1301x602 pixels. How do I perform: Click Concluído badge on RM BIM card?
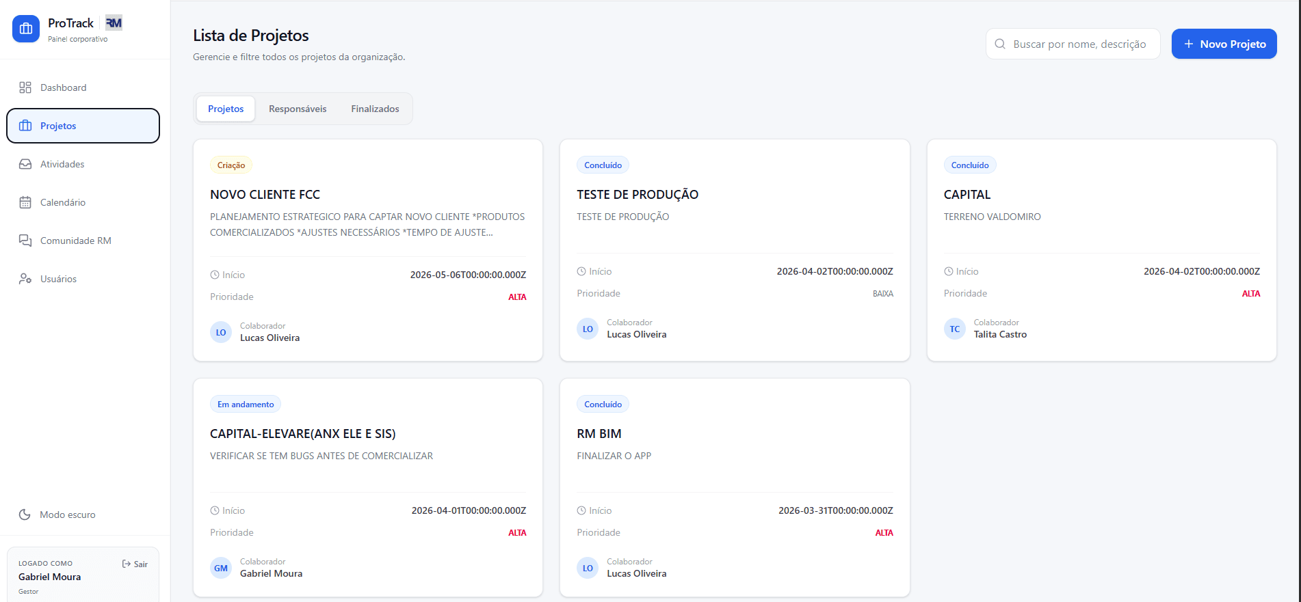(603, 404)
